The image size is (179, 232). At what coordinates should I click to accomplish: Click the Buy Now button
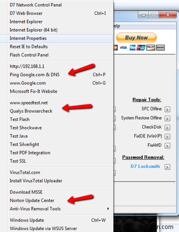coord(136,37)
